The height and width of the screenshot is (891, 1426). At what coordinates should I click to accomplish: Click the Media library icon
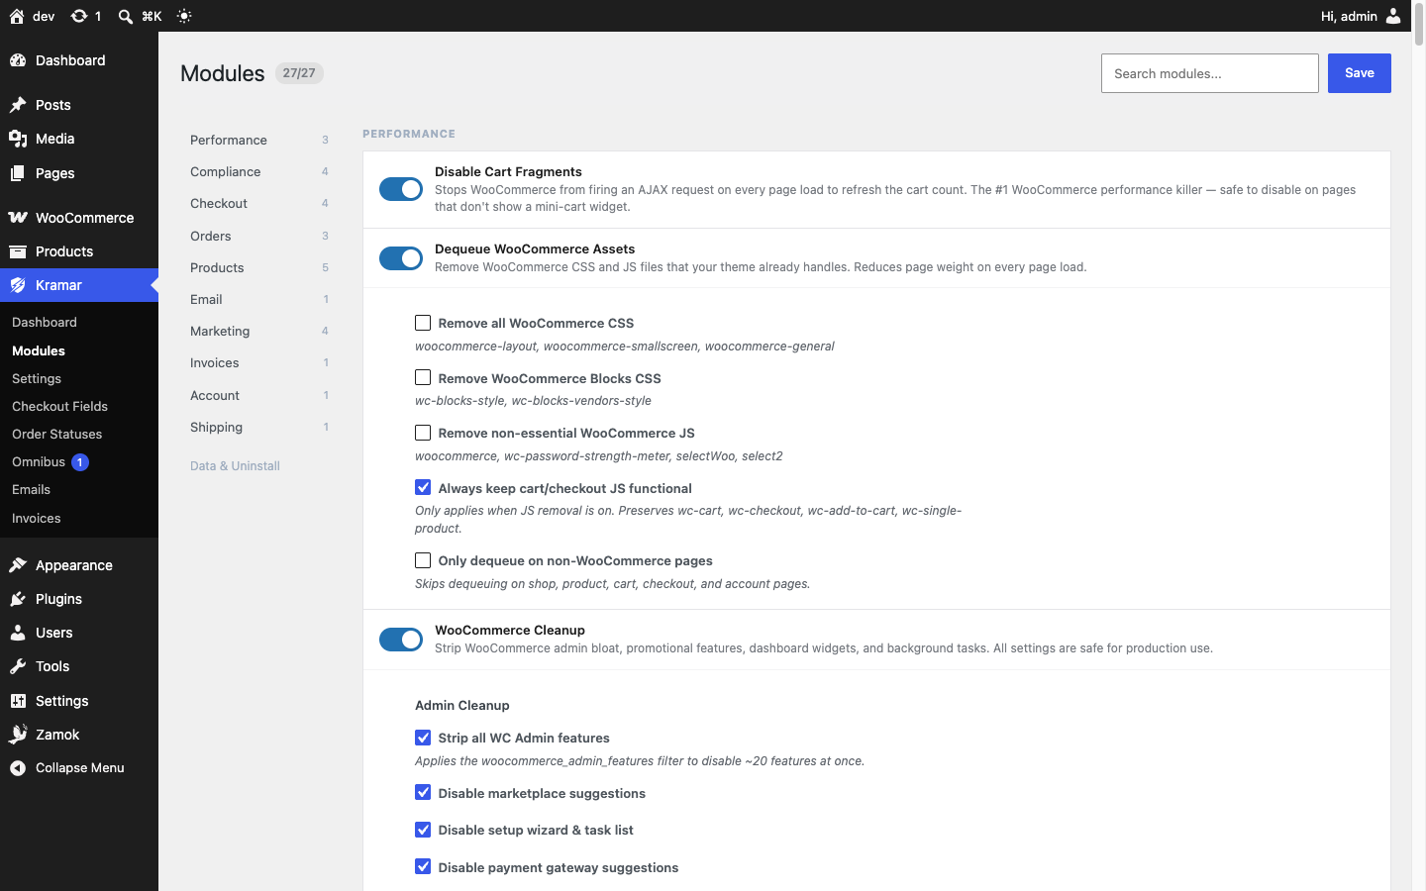[x=18, y=139]
